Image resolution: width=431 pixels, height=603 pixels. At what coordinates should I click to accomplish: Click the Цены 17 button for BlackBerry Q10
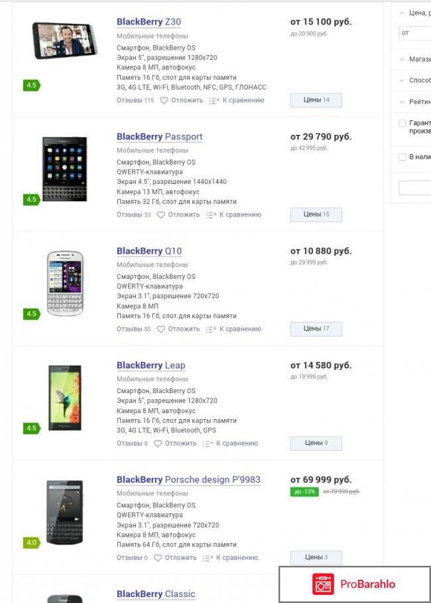pos(316,329)
